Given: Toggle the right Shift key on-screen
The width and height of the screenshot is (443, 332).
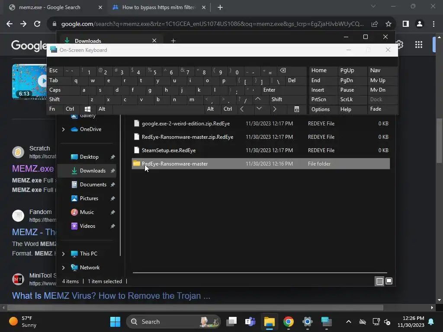Looking at the screenshot, I should tap(288, 99).
